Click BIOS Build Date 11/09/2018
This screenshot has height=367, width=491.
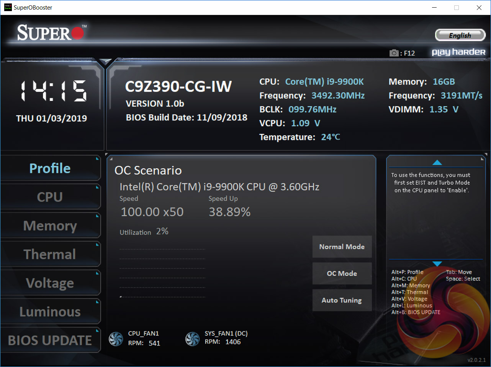tap(187, 117)
